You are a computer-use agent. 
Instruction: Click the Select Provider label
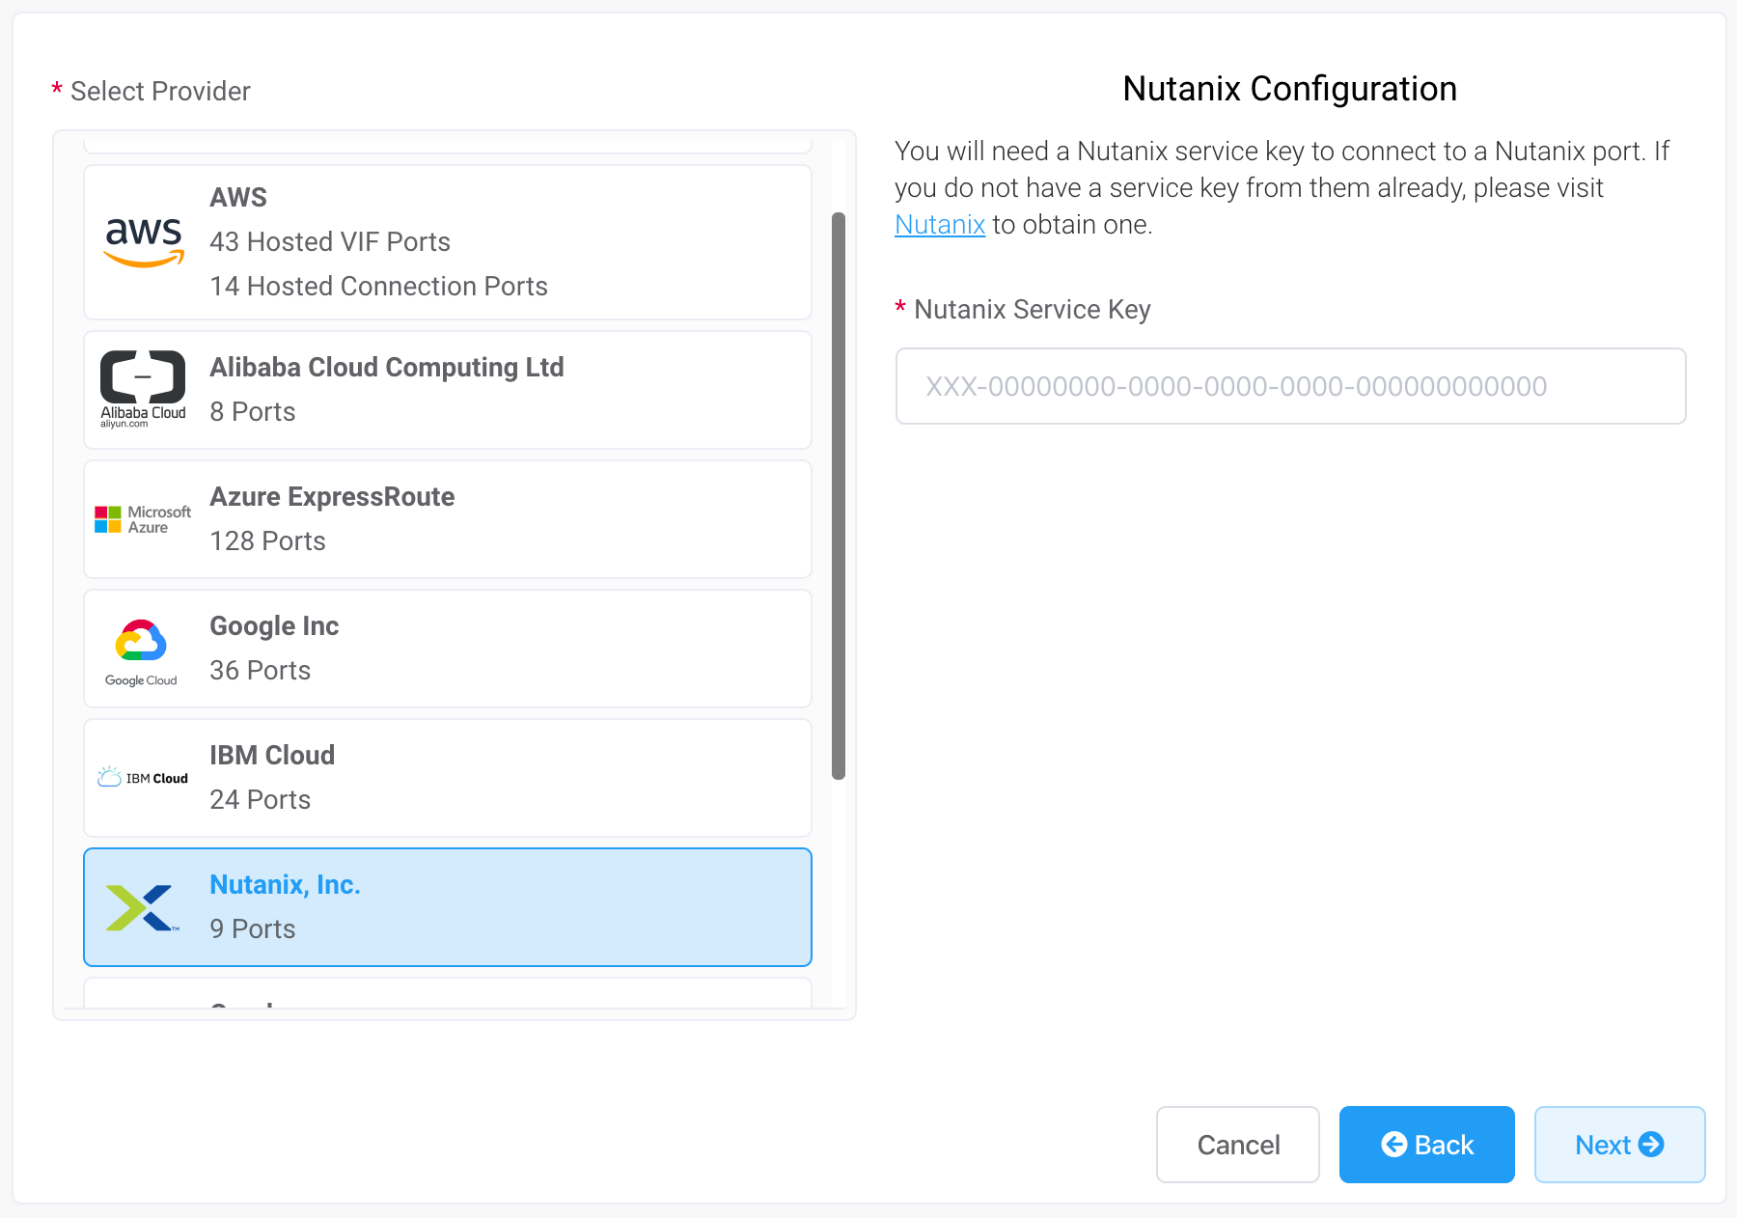(160, 91)
